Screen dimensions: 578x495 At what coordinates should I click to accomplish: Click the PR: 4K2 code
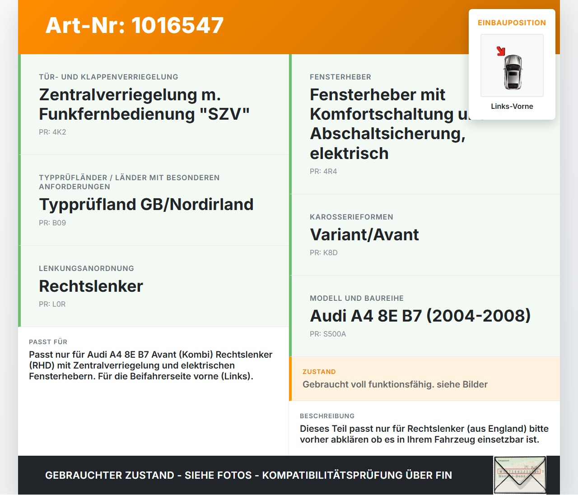click(x=52, y=132)
